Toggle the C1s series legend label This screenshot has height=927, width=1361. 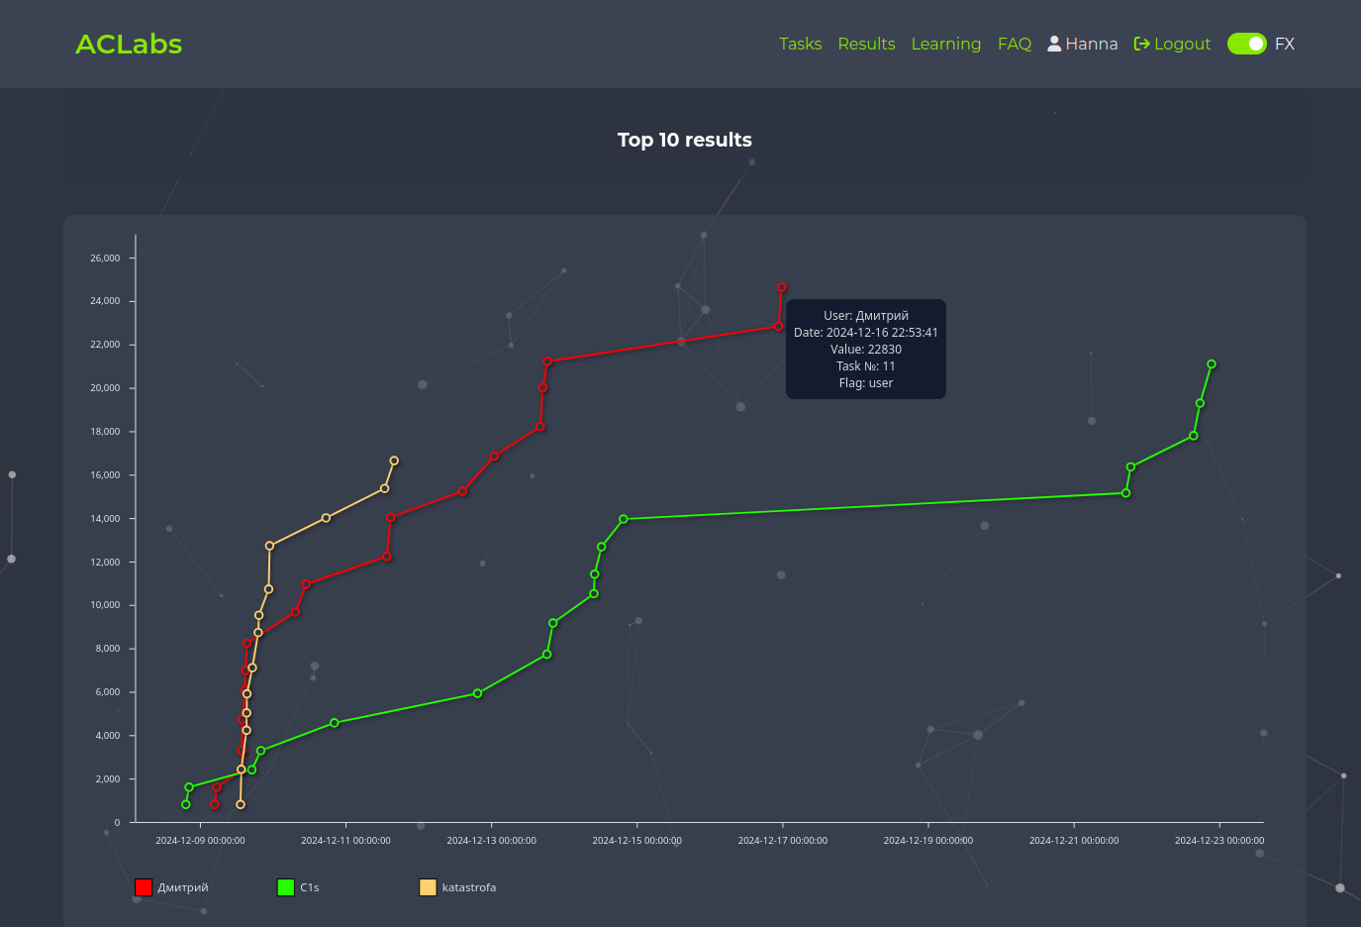310,887
